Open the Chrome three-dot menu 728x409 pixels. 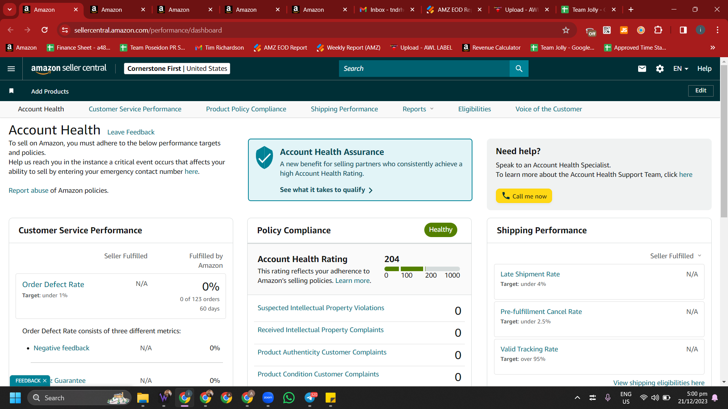point(717,30)
